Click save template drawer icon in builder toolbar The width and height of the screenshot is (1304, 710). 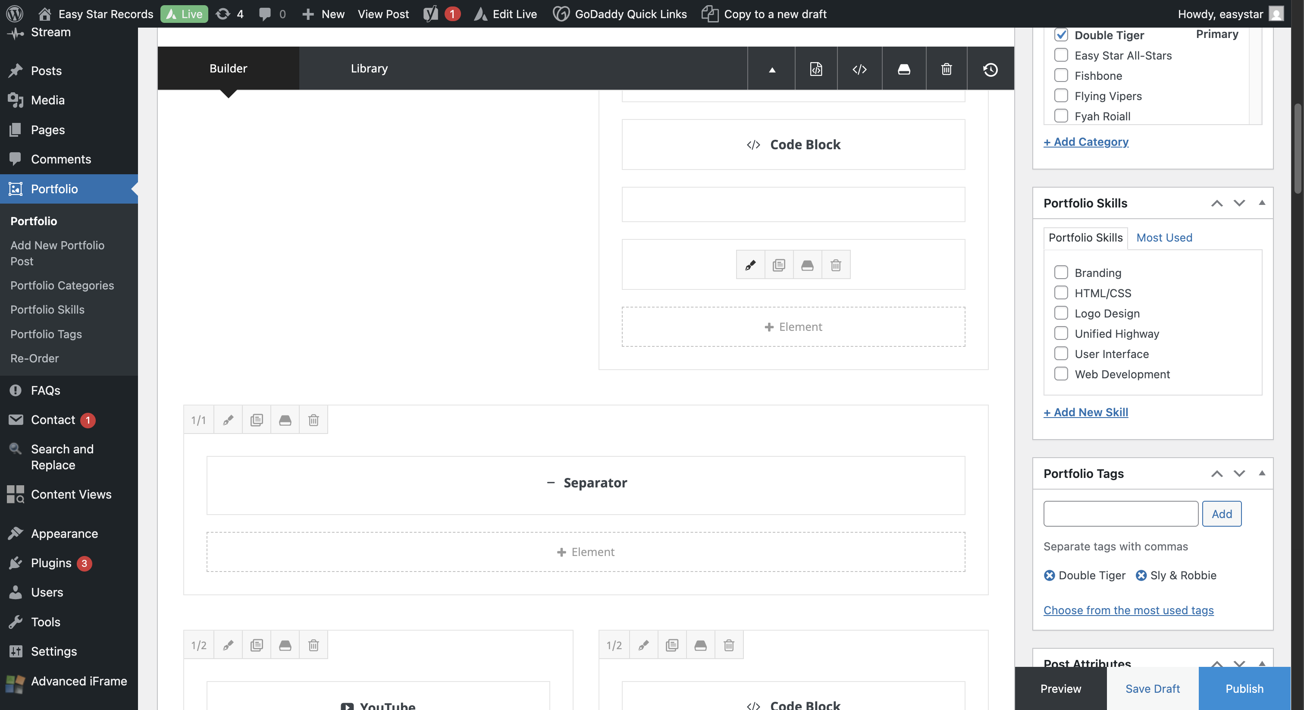(x=903, y=69)
